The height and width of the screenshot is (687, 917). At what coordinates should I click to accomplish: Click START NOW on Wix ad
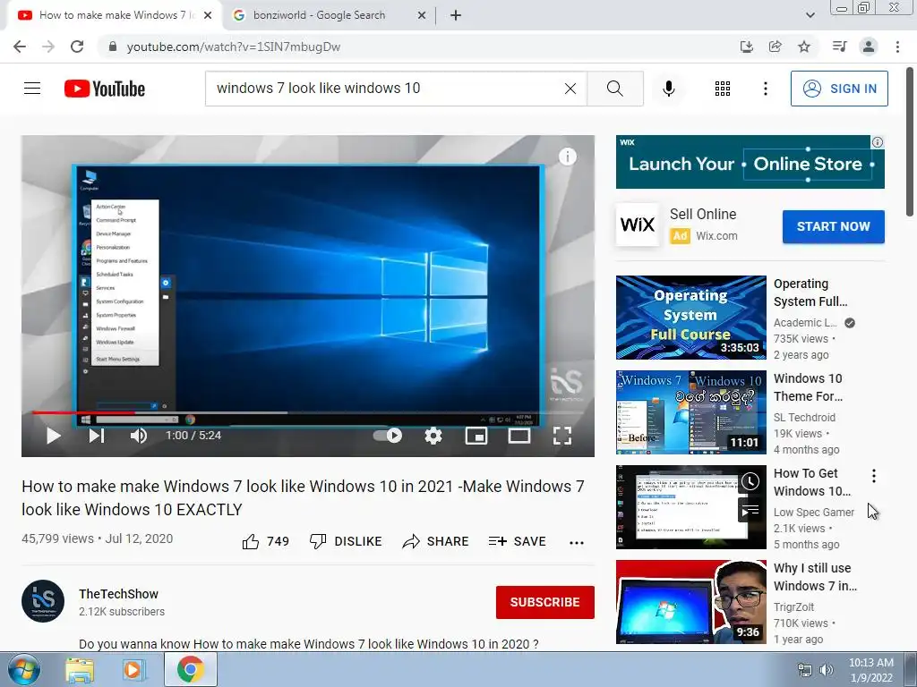(834, 226)
